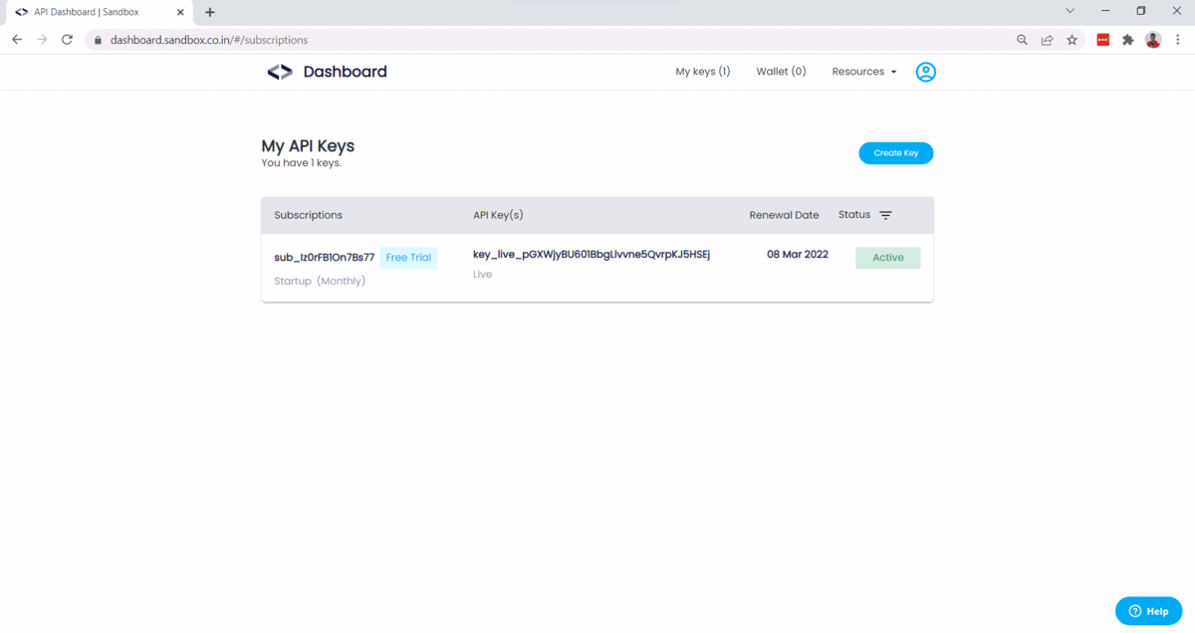This screenshot has height=633, width=1195.
Task: Click the Chrome profile picture icon
Action: [x=1153, y=40]
